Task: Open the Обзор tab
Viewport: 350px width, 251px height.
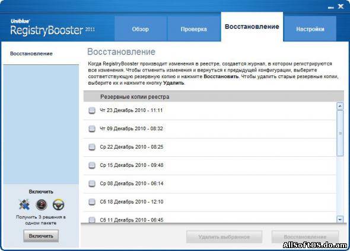Action: (141, 29)
